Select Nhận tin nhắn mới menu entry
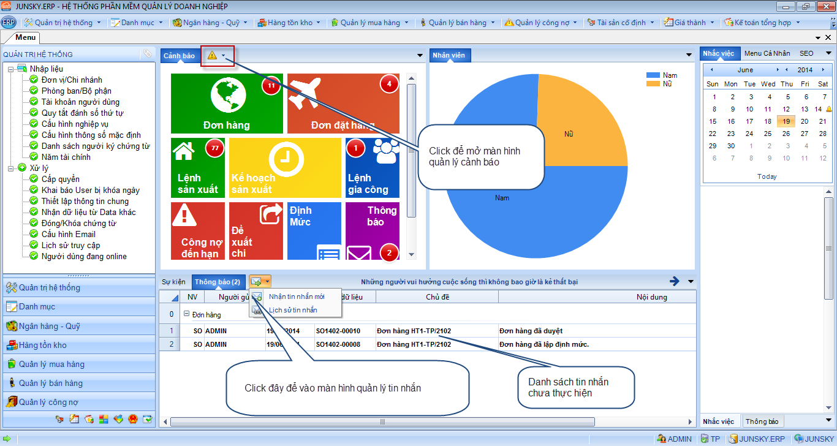Screen dimensions: 837x446 point(297,297)
